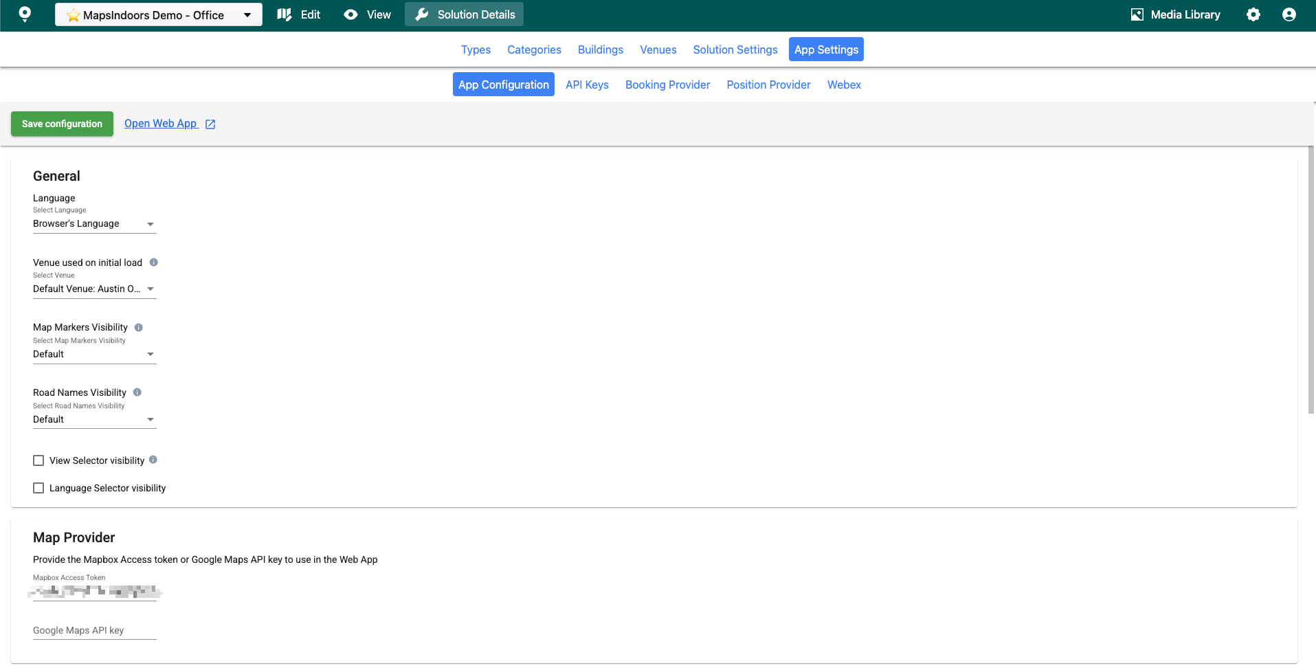Click the Save configuration button
The width and height of the screenshot is (1316, 668).
pos(62,124)
